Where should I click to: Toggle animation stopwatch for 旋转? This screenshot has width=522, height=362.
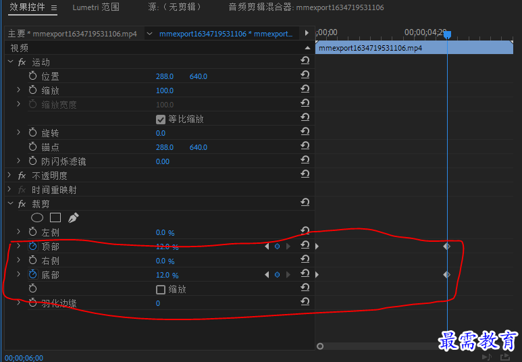tap(32, 132)
